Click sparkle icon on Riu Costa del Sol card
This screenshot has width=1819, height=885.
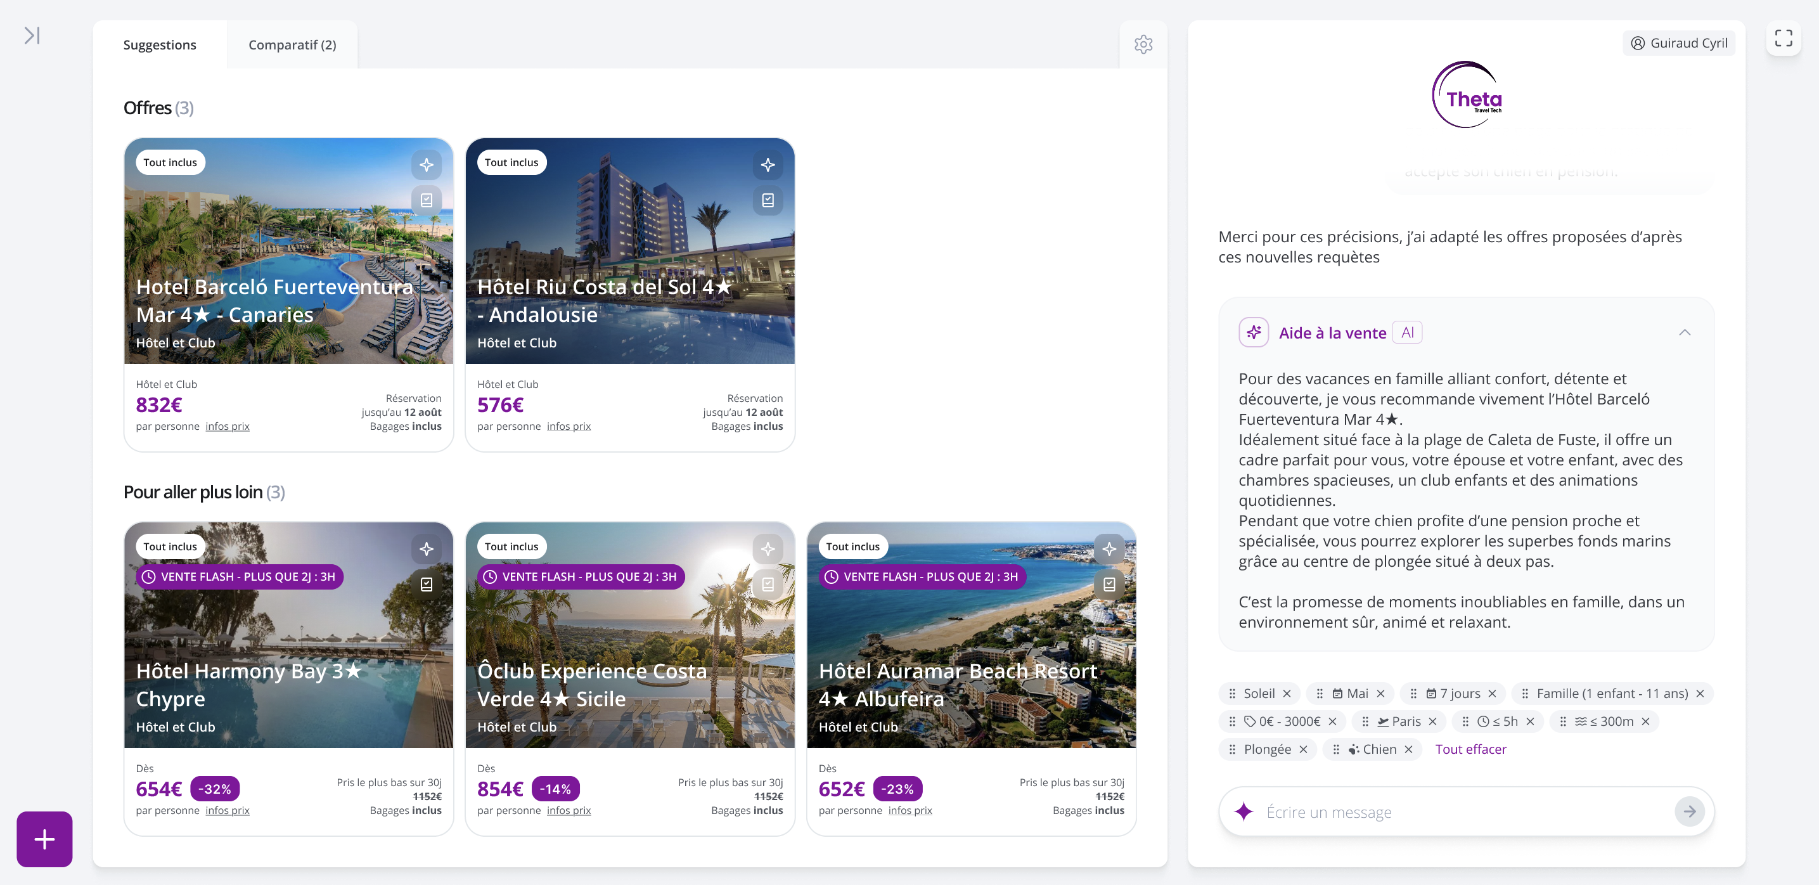(768, 165)
